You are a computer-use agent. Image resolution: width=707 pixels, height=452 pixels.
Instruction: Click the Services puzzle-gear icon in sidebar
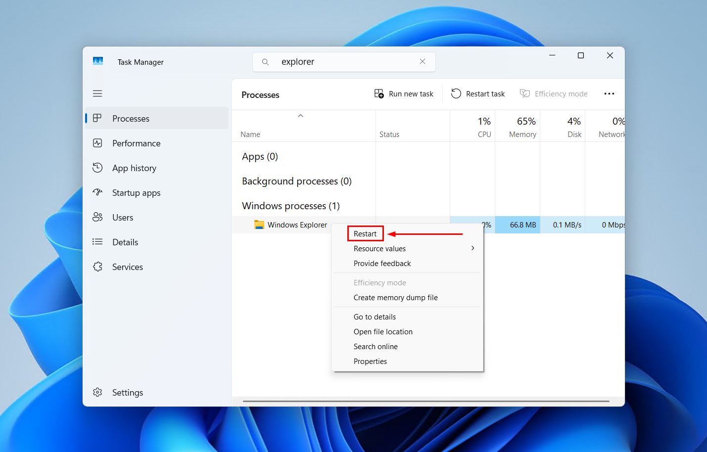(97, 267)
